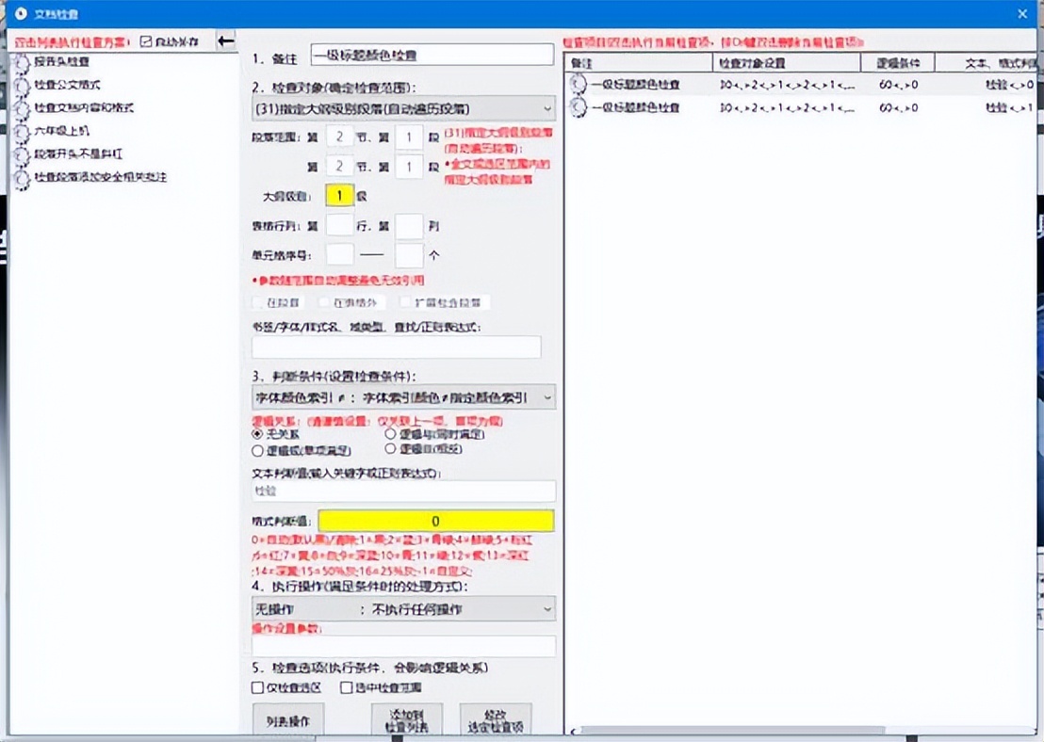Click the 添加到检查列表 button
The width and height of the screenshot is (1044, 742).
point(407,720)
